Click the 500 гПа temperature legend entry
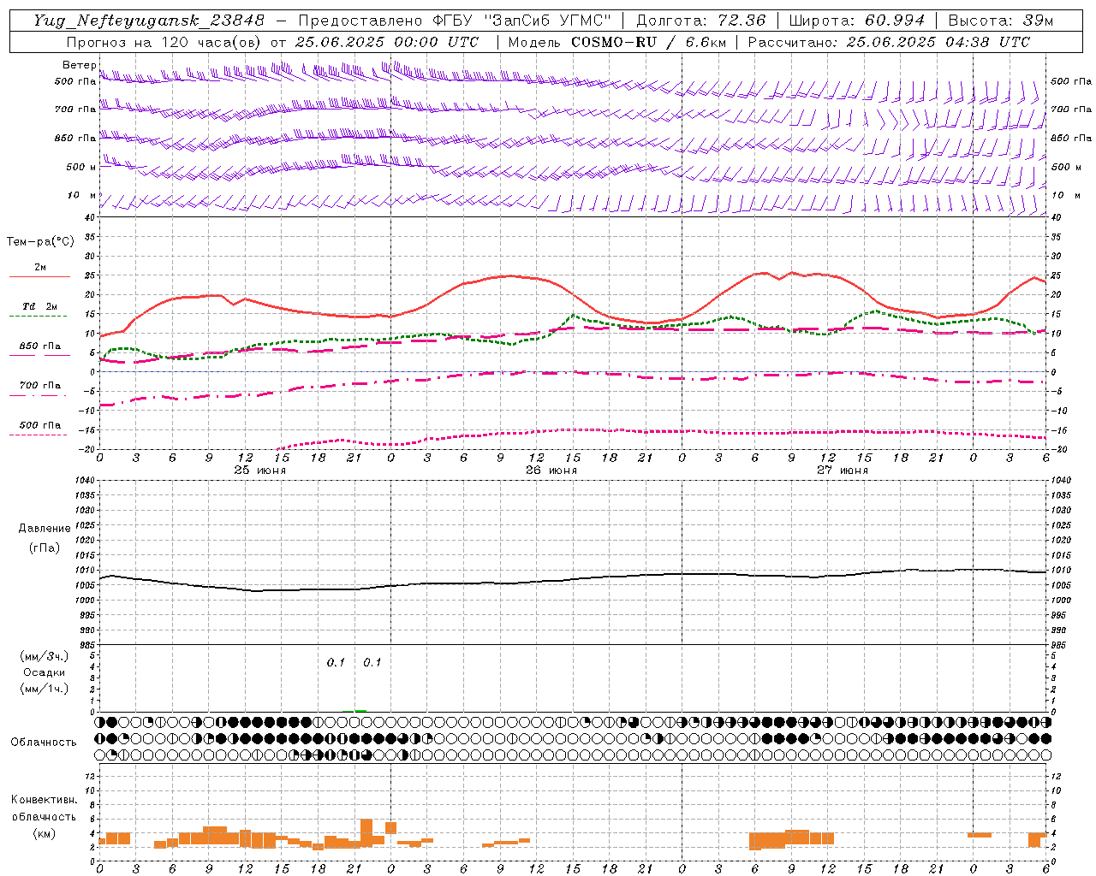This screenshot has width=1096, height=876. click(39, 425)
